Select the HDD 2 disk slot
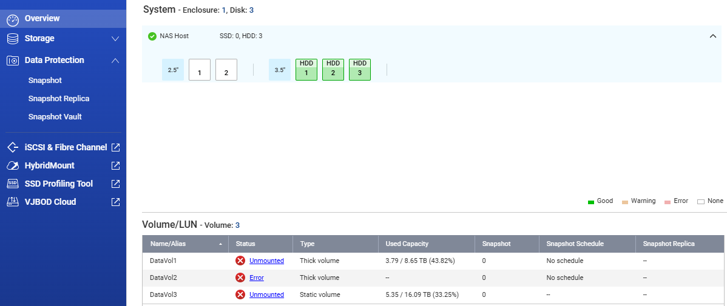The height and width of the screenshot is (306, 727). (x=333, y=69)
